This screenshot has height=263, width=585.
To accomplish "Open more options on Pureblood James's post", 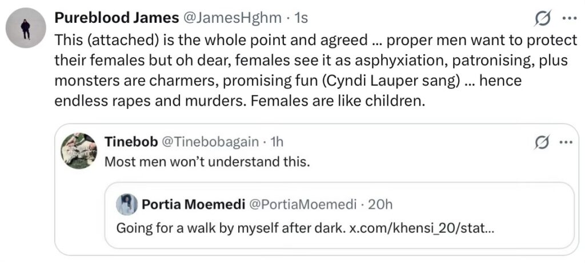I will click(570, 18).
